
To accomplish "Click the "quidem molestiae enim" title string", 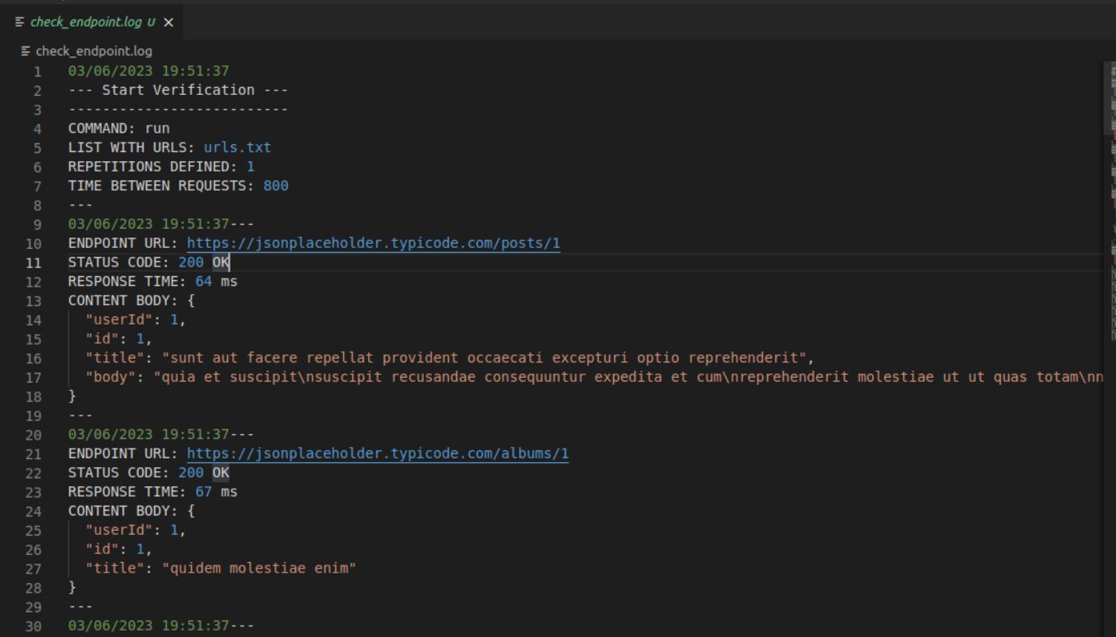I will coord(259,569).
